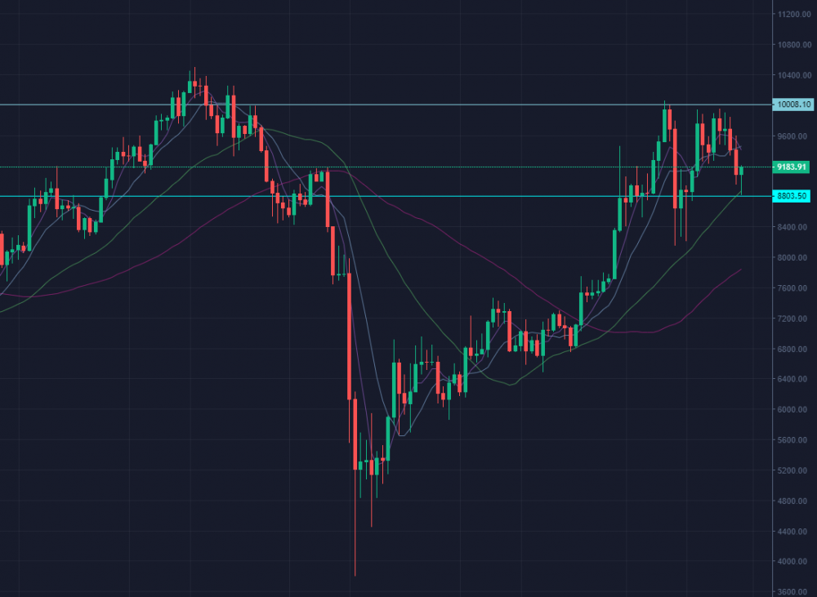Viewport: 817px width, 597px height.
Task: Click the 10008.10 price label tag
Action: 793,105
